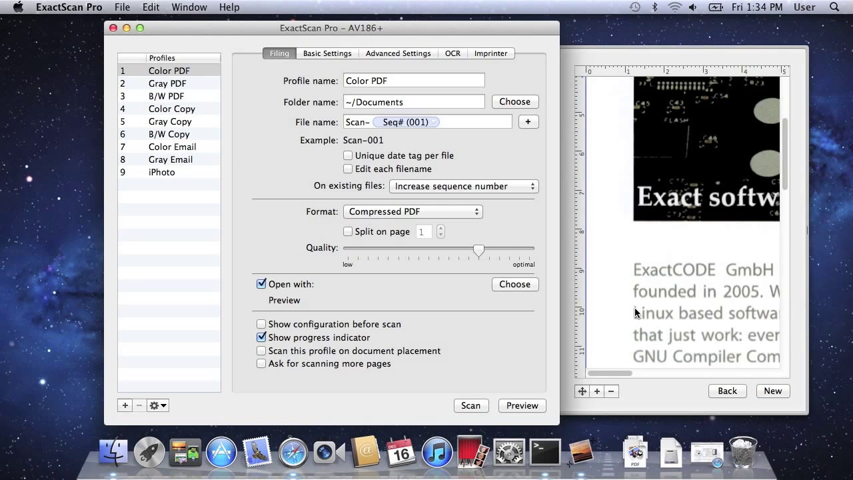Open Finder from the Dock
The height and width of the screenshot is (480, 853).
pos(113,453)
